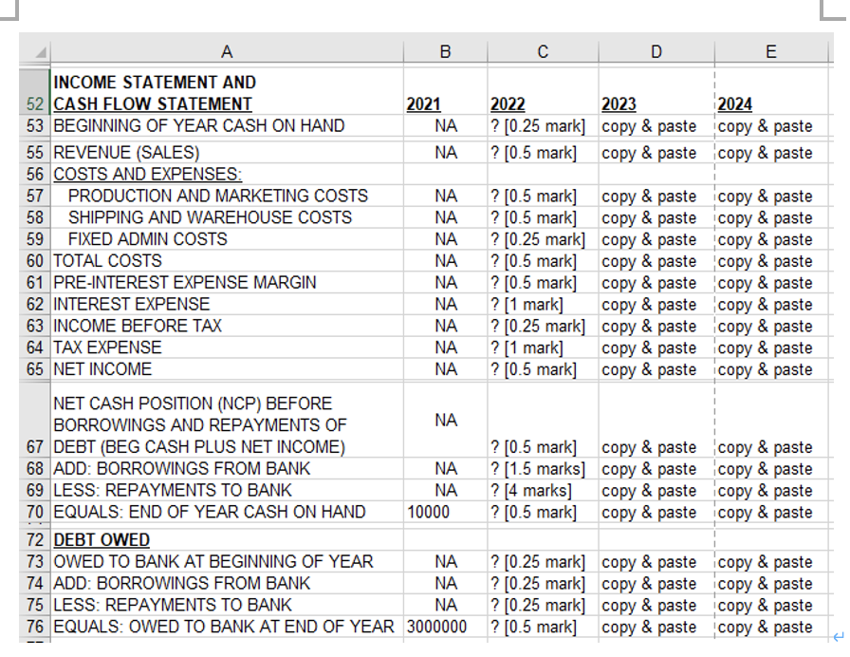Viewport: 850px width, 657px height.
Task: Select column C header
Action: click(543, 51)
